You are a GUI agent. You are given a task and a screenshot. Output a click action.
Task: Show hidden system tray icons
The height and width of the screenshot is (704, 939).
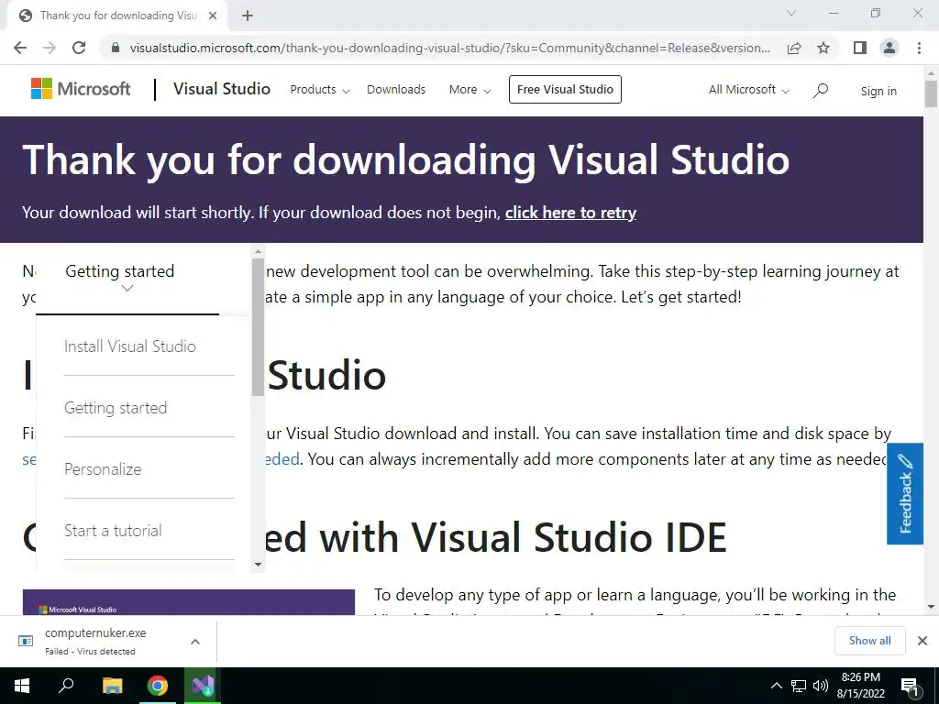[x=776, y=686]
